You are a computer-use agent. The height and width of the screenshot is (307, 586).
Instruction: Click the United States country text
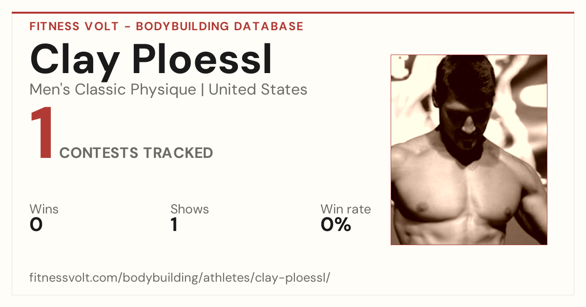point(258,90)
